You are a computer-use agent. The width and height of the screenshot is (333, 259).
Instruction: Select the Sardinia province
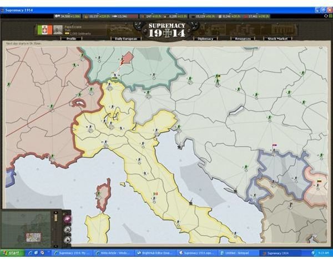[97, 228]
